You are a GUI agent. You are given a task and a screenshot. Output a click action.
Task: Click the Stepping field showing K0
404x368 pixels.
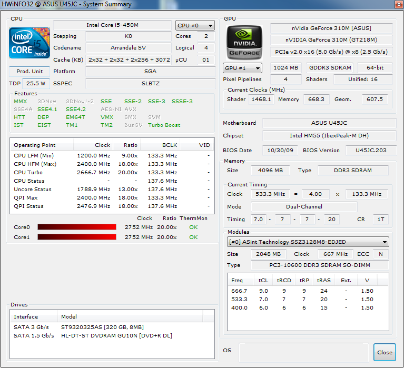129,36
